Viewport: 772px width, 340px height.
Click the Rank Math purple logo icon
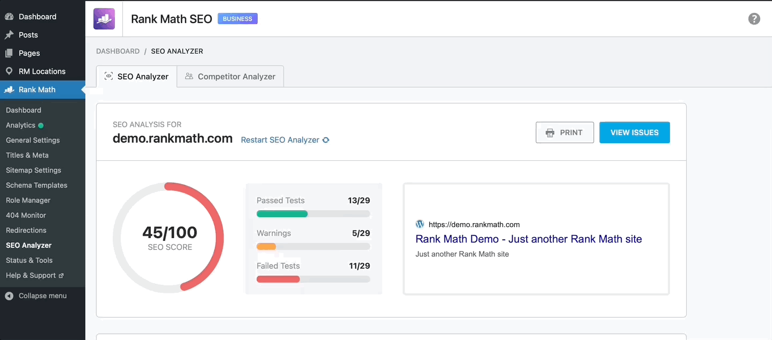[104, 19]
